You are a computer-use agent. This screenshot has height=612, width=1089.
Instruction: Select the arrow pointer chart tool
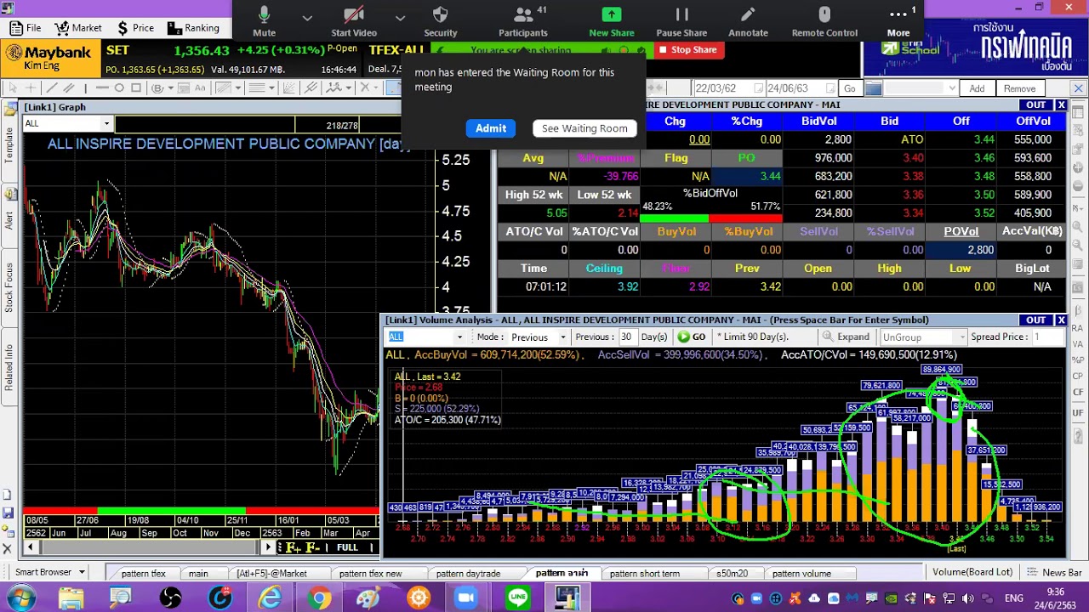coord(12,88)
